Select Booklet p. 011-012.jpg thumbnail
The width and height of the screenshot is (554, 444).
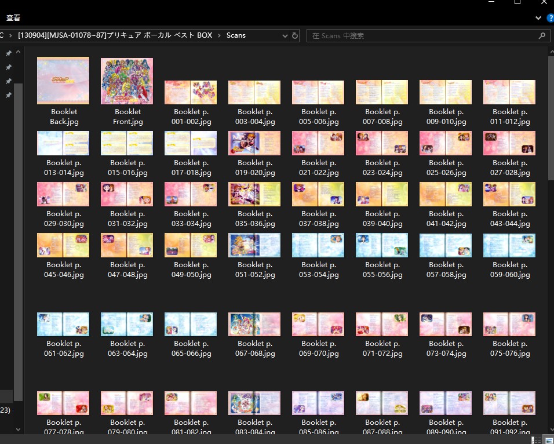click(x=509, y=92)
